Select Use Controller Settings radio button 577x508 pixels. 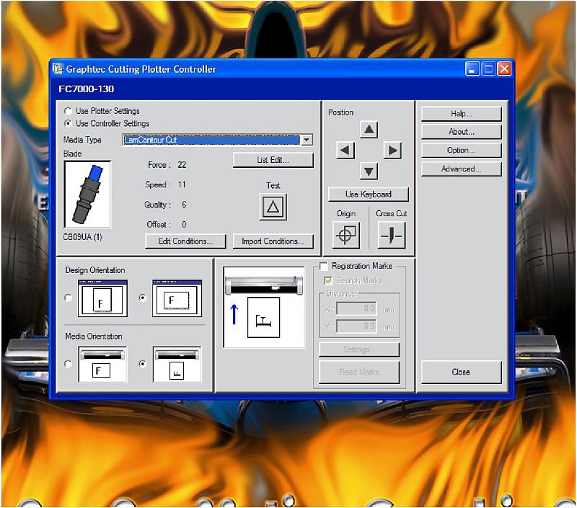(x=68, y=123)
